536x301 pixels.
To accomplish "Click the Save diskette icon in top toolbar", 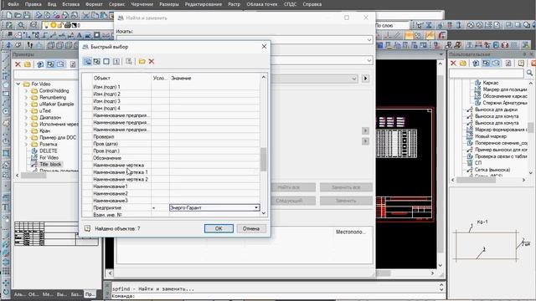I will pos(26,15).
